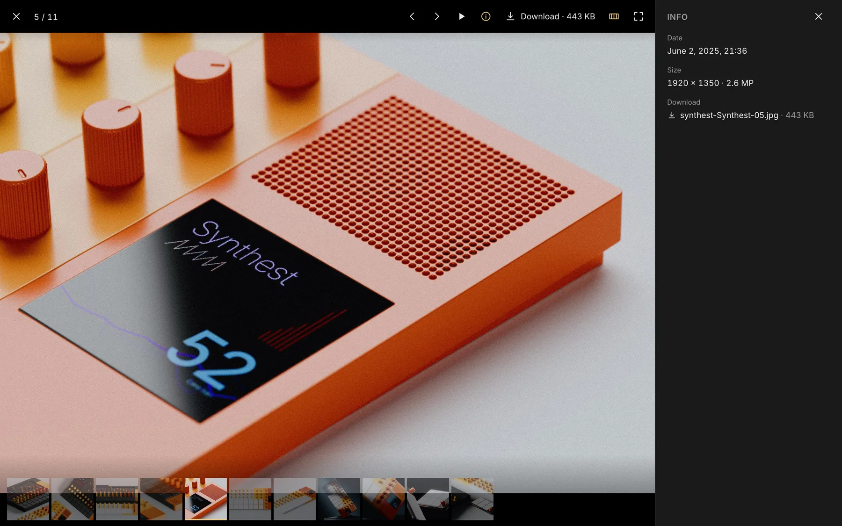Click the size text 1920 × 1350 · 2.6 MP
The image size is (842, 526).
point(710,83)
